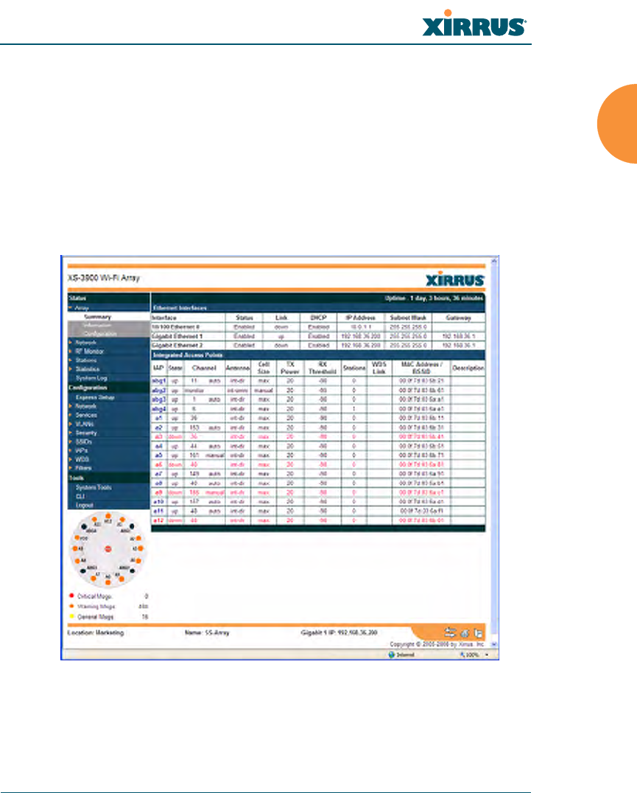Expand the Network item under Status
The width and height of the screenshot is (637, 793).
(71, 343)
